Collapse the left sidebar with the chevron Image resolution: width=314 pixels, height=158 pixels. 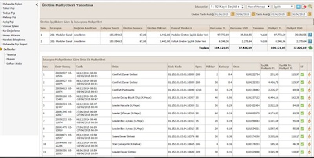tap(37, 4)
